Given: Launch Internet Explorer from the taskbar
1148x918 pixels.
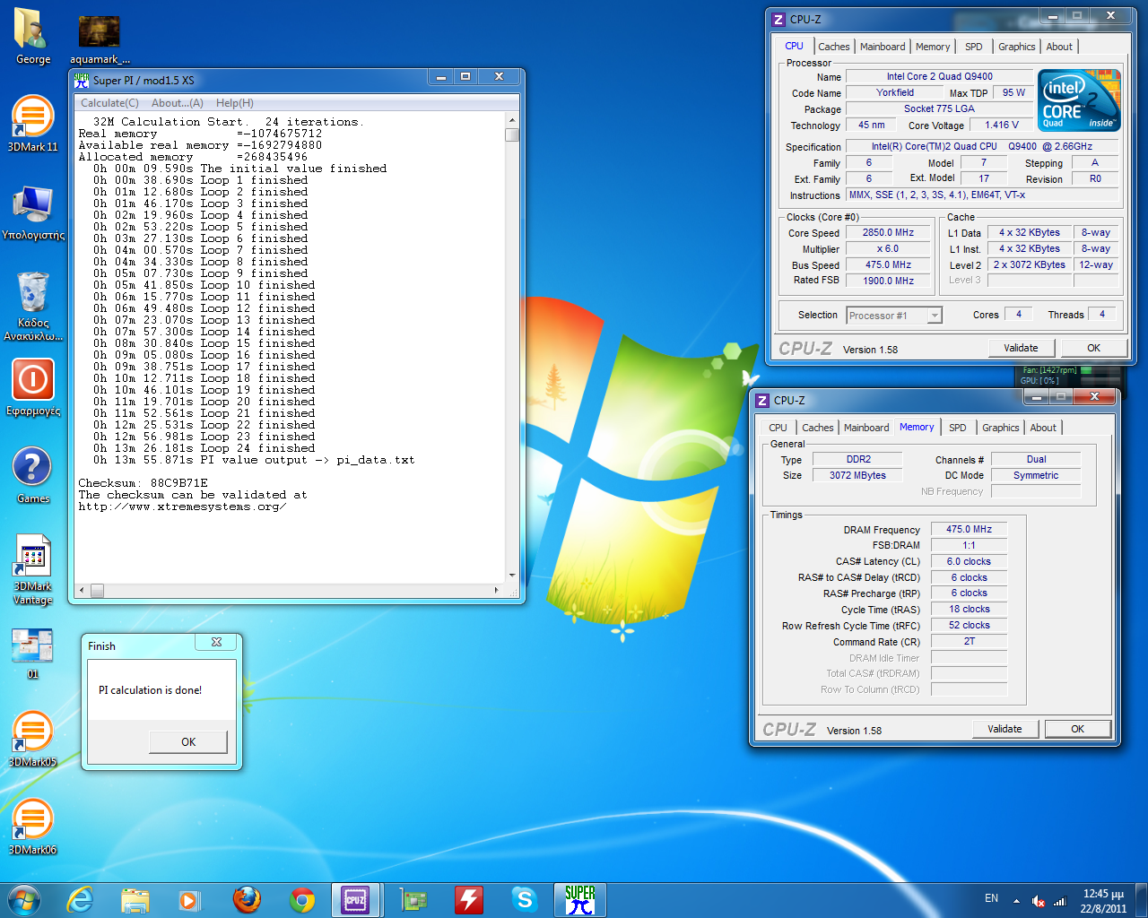Looking at the screenshot, I should (x=81, y=899).
